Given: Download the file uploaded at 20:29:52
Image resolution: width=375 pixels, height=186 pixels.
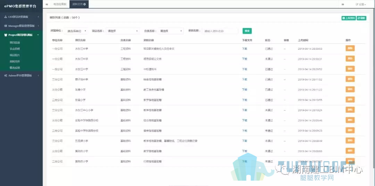Looking at the screenshot, I should point(244,69).
